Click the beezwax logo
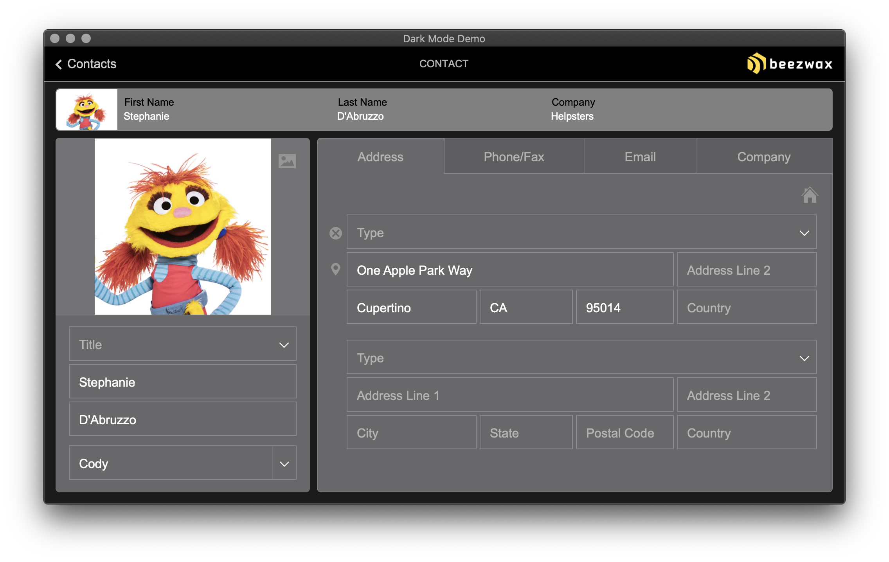 click(x=790, y=63)
